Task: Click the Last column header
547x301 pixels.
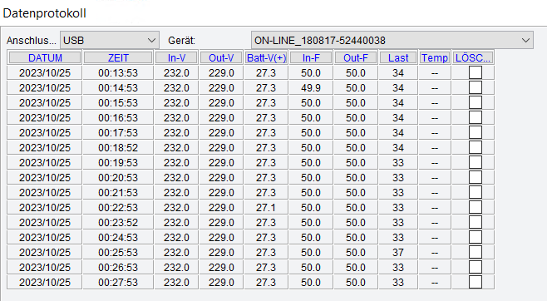Action: [398, 58]
